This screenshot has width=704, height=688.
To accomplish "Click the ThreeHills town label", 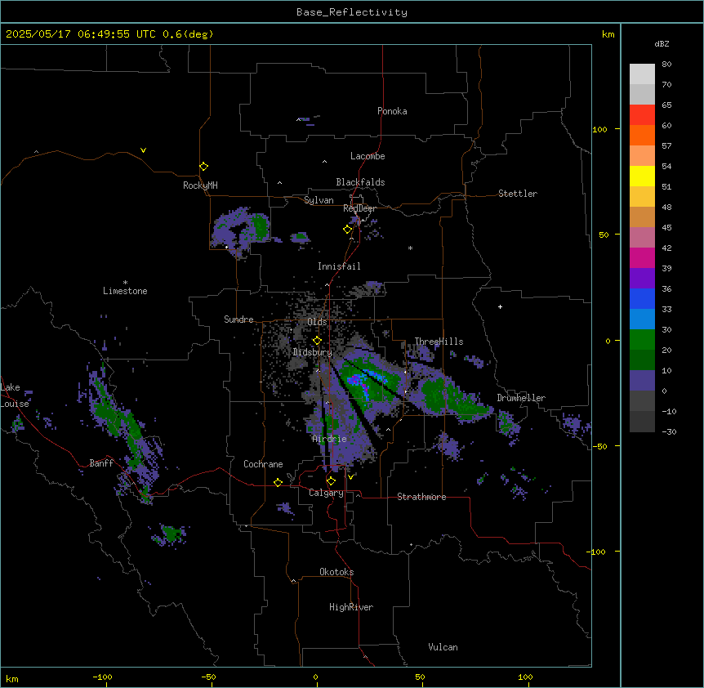I will coord(439,342).
